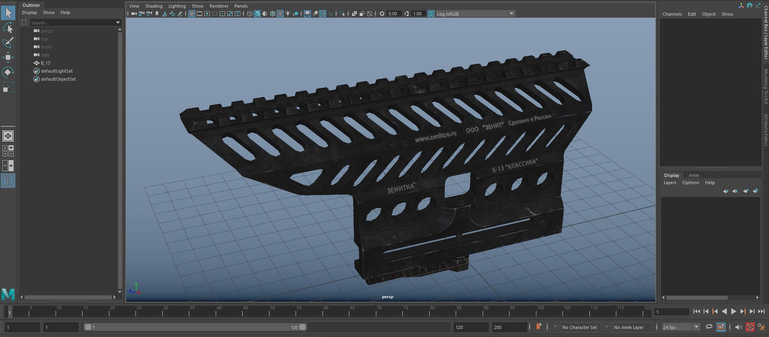Select the Scale tool

coord(8,87)
